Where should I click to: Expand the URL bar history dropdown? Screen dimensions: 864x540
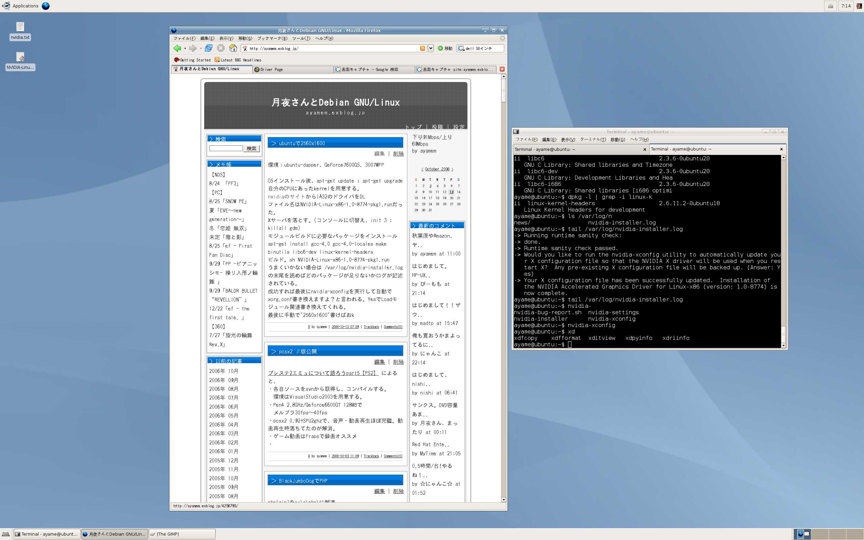point(431,48)
